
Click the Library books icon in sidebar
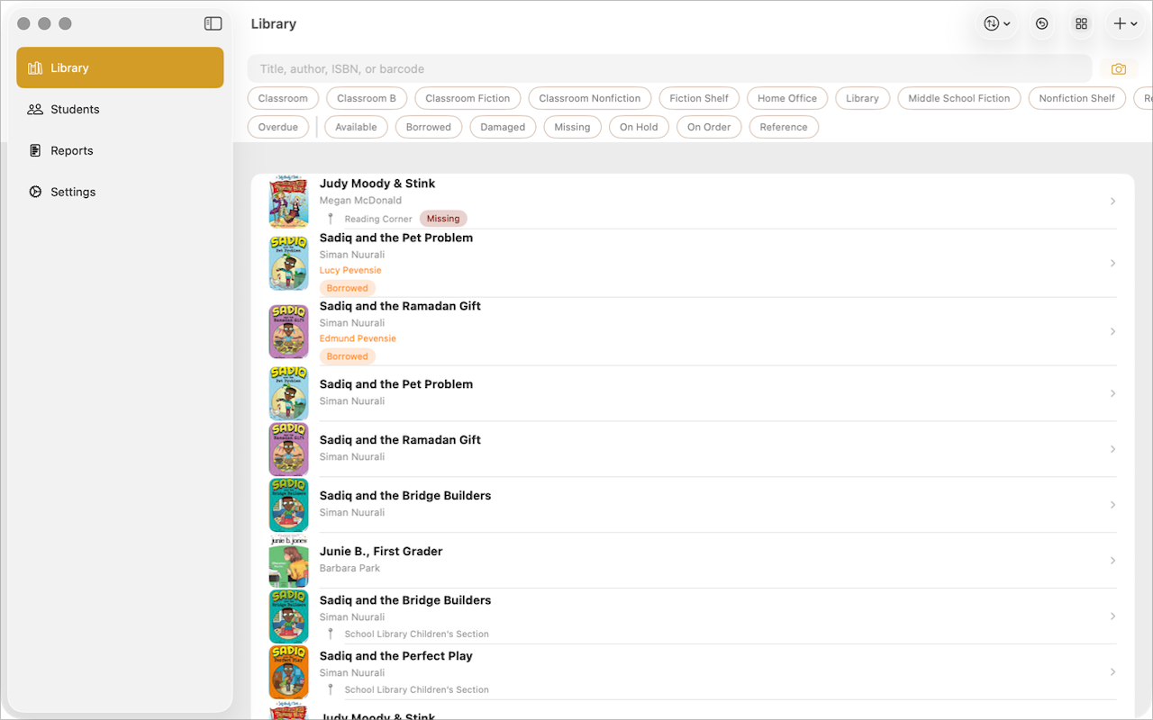coord(35,67)
